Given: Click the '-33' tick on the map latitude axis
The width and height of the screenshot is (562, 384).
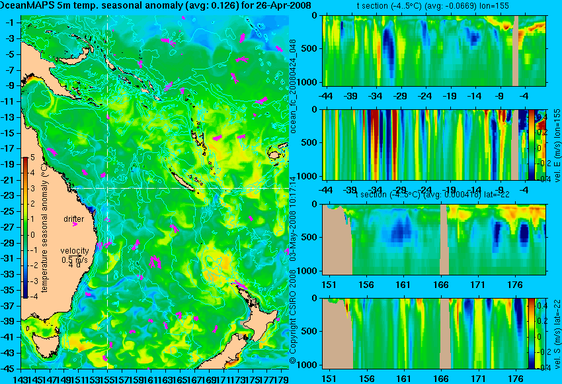Looking at the screenshot, I should click(x=8, y=274).
